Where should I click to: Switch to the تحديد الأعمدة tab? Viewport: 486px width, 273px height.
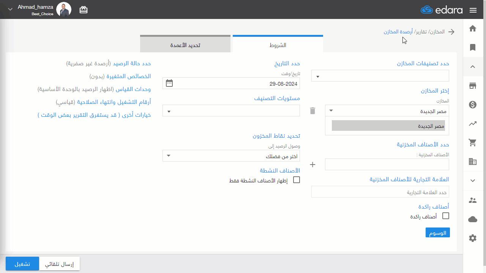[185, 44]
